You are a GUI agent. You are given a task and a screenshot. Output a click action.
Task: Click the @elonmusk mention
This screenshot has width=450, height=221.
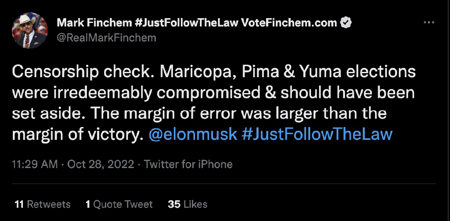tap(193, 135)
